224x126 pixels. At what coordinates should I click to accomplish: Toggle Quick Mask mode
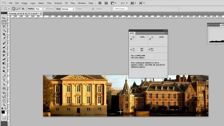[x=4, y=118]
